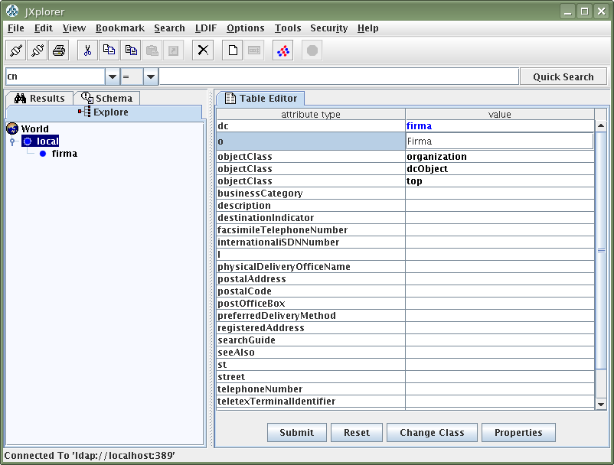
Task: Click the 'description' attribute cell
Action: point(311,205)
